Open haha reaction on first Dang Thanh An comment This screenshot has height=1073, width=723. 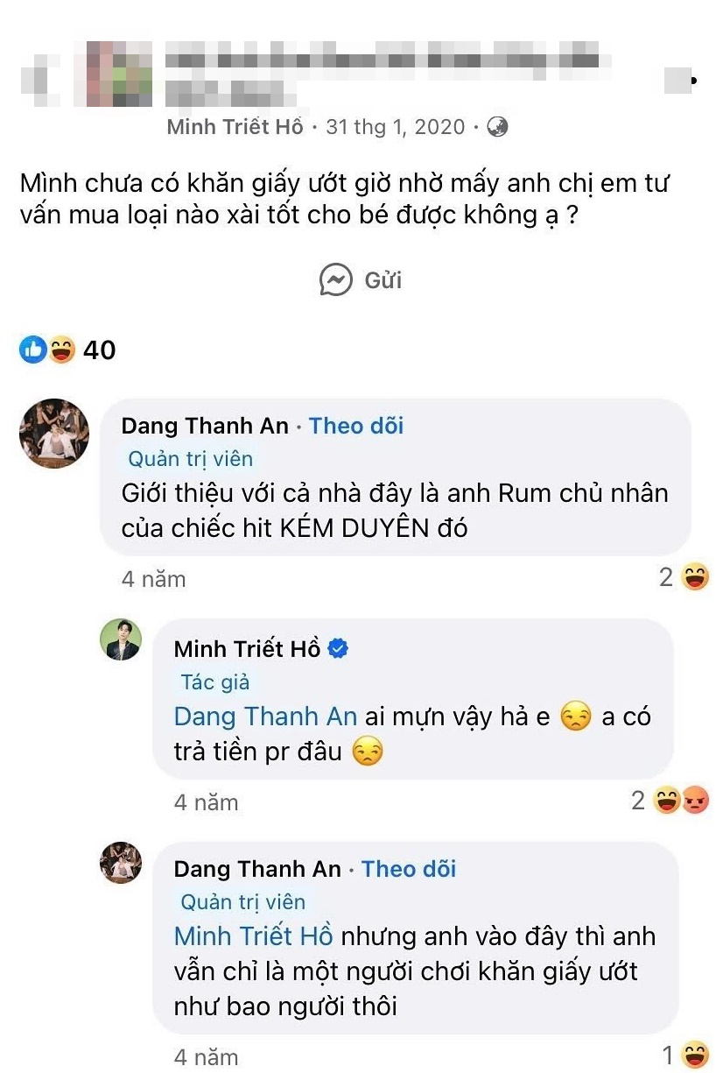(695, 578)
